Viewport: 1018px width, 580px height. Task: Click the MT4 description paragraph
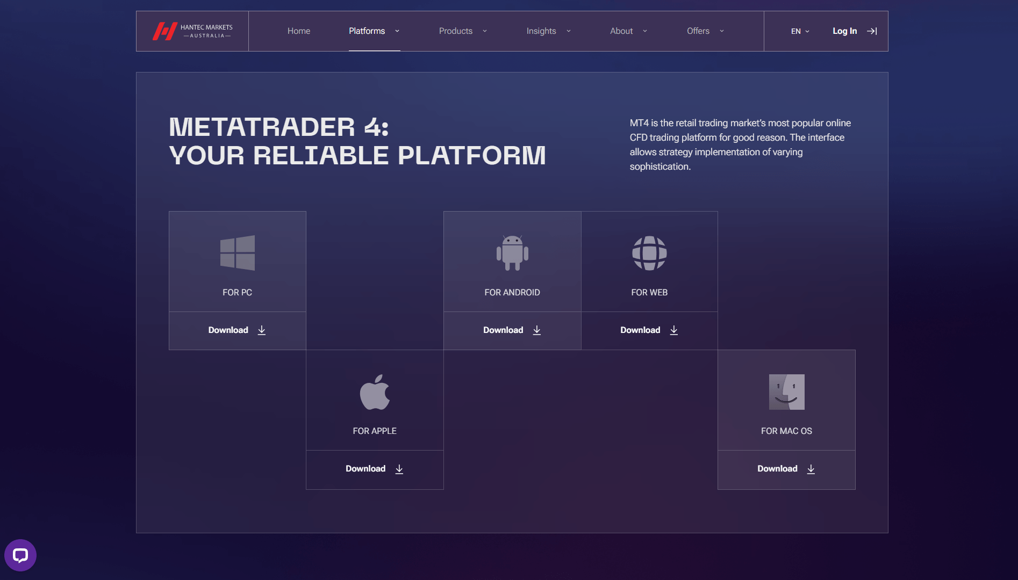click(x=740, y=145)
